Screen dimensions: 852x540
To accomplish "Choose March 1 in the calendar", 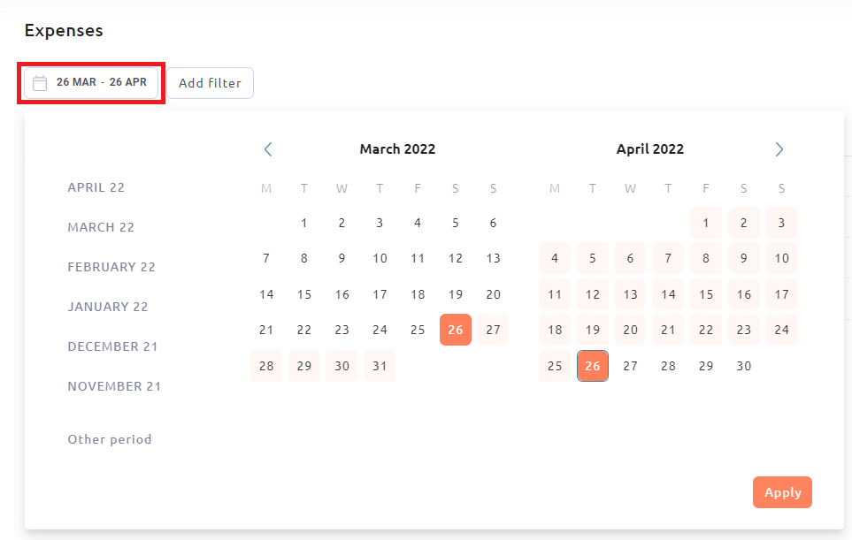I will click(x=303, y=223).
